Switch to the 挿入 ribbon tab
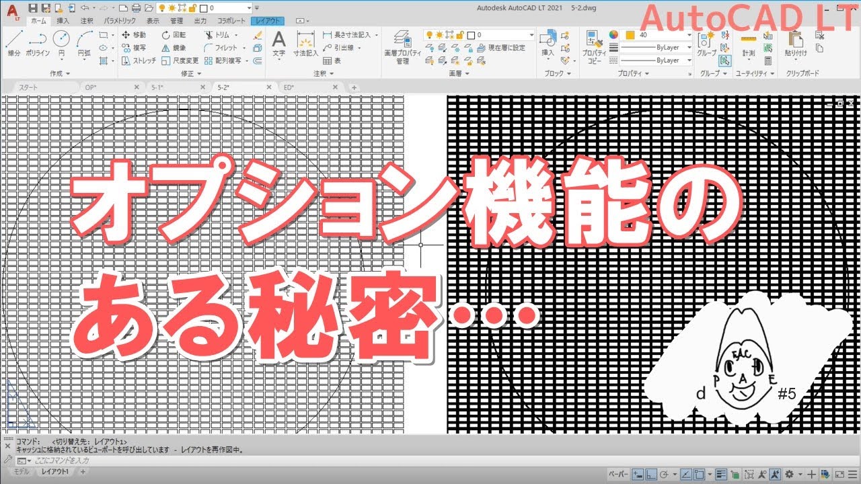861x484 pixels. click(x=63, y=21)
